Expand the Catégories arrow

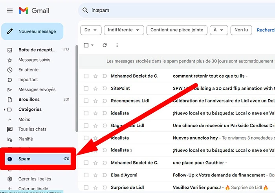pyautogui.click(x=4, y=109)
